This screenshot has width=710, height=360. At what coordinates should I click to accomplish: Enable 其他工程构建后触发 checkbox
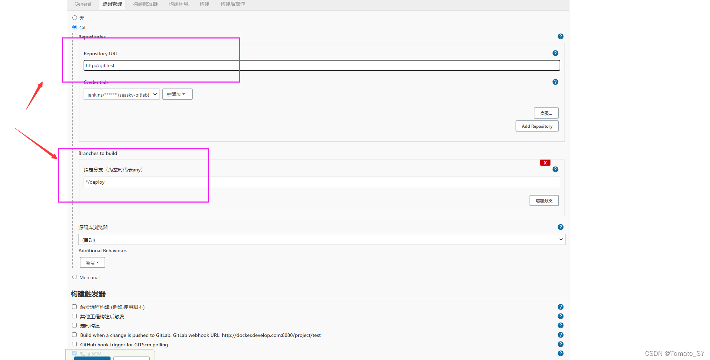click(74, 316)
